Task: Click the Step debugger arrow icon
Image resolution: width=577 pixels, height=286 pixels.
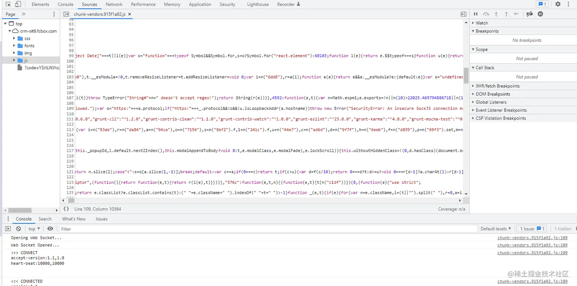Action: (x=516, y=14)
